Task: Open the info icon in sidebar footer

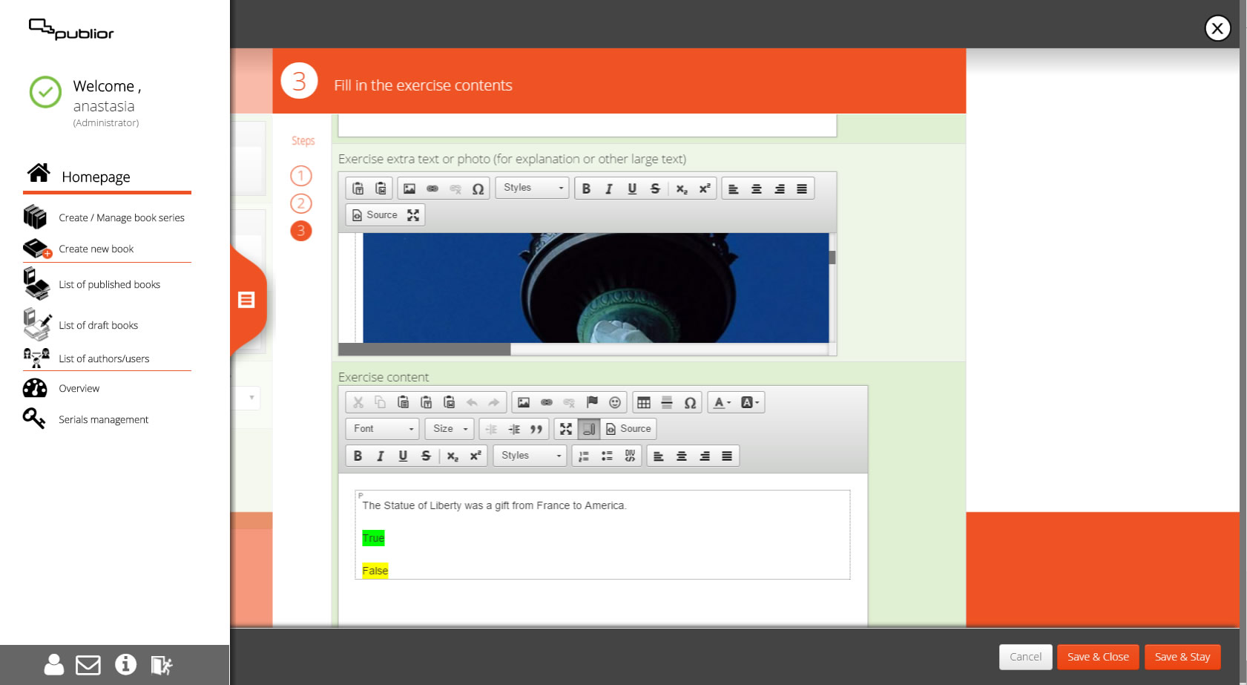Action: [125, 664]
